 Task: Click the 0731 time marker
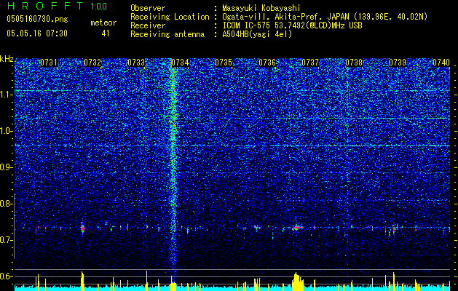[x=49, y=63]
